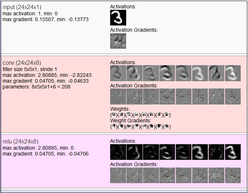Viewport: 248px width, 193px height.
Task: Pick the second conv weight gradient tile
Action: 121,126
